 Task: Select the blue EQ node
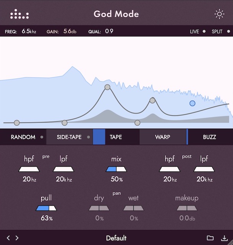tap(192, 103)
